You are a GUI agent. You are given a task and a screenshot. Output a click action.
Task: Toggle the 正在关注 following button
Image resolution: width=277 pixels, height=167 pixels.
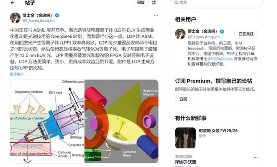246,34
